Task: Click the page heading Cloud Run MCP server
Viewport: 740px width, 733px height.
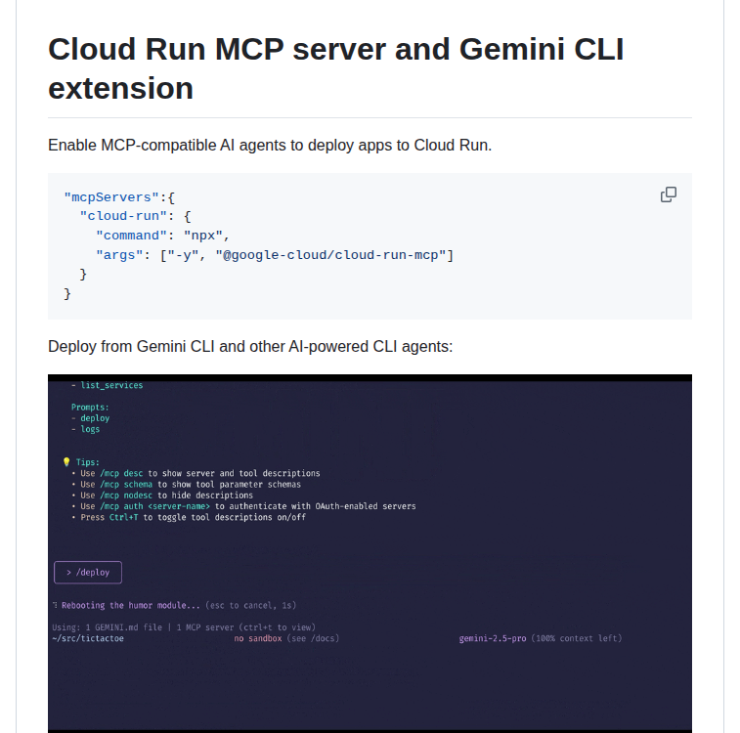Action: pyautogui.click(x=336, y=68)
